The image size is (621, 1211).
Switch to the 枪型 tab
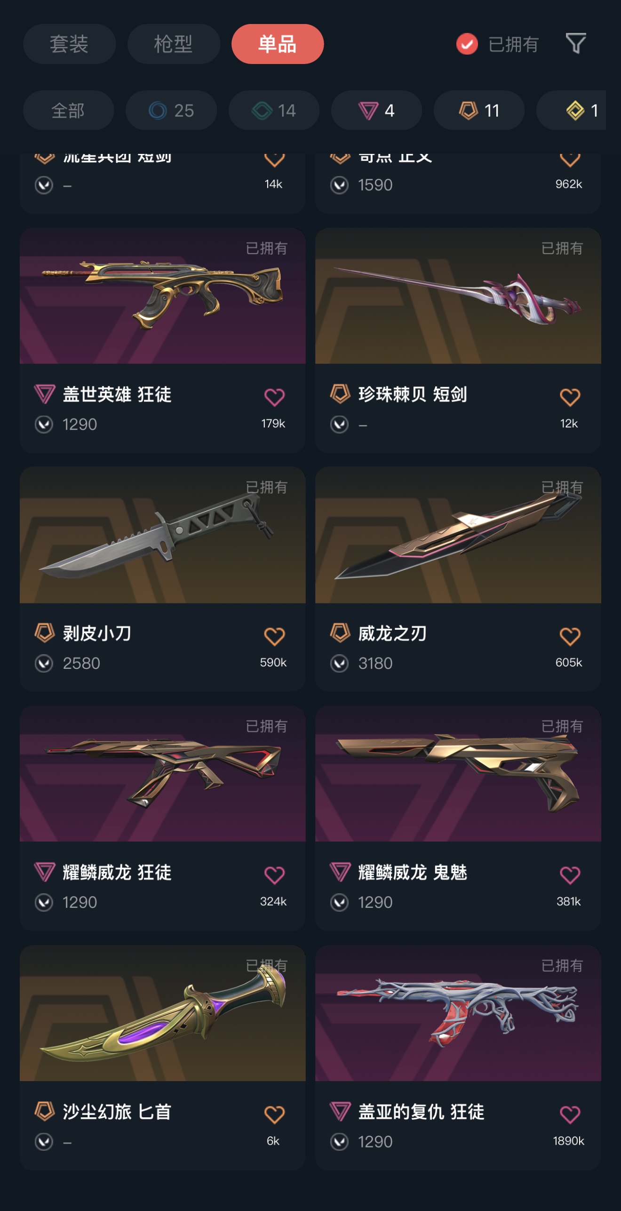pyautogui.click(x=174, y=44)
